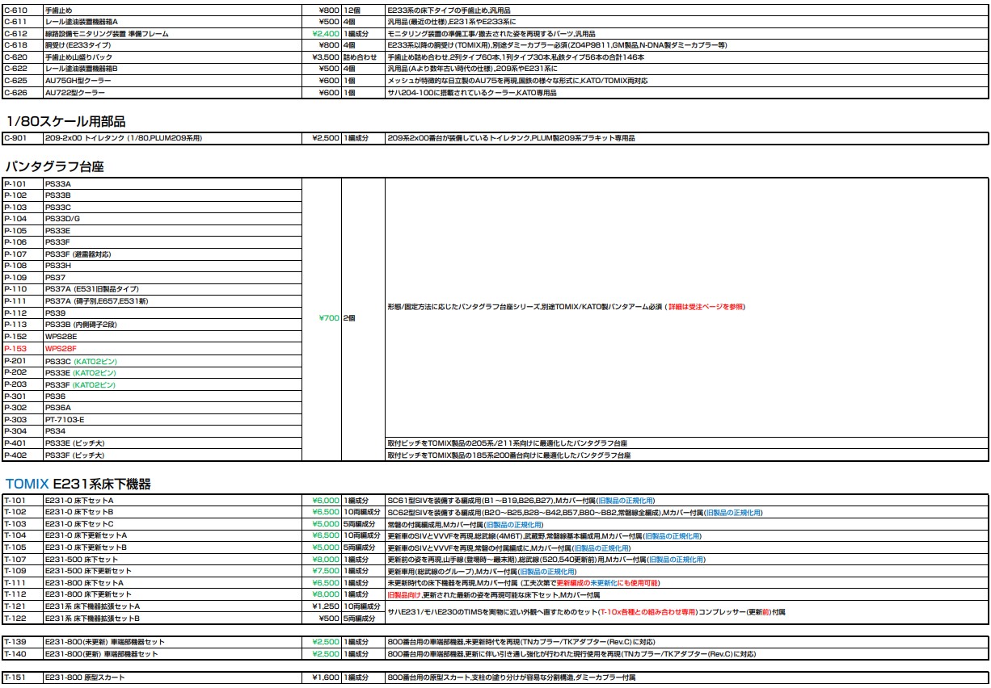The width and height of the screenshot is (991, 688).
Task: Select the ¥1,600 price in row T-151
Action: click(326, 677)
